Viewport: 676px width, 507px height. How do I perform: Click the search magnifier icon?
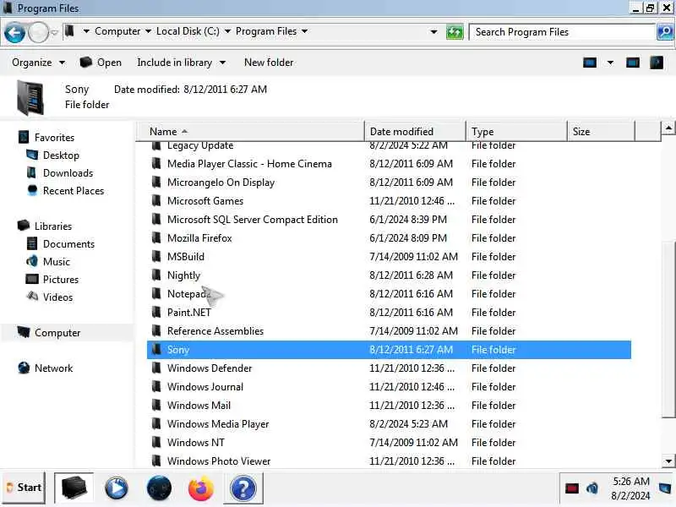click(x=665, y=32)
